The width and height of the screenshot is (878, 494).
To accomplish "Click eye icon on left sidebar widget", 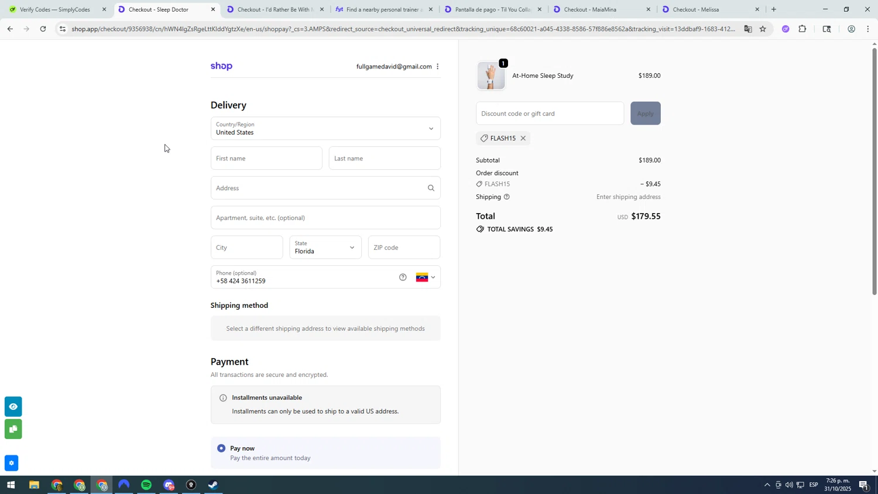I will coord(13,407).
